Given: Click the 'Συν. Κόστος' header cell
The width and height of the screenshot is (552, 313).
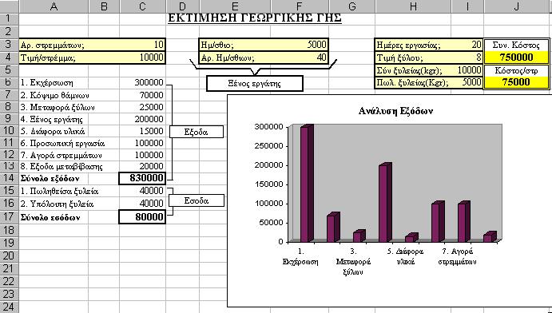Looking at the screenshot, I should point(516,45).
